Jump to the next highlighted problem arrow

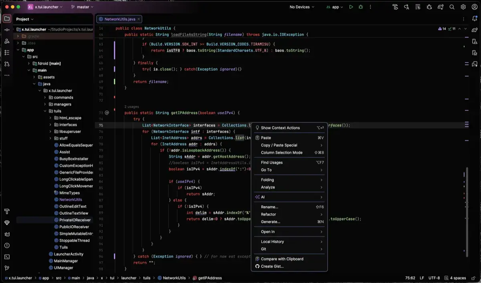[465, 29]
